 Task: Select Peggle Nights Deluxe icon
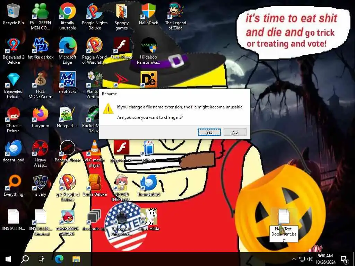click(95, 17)
